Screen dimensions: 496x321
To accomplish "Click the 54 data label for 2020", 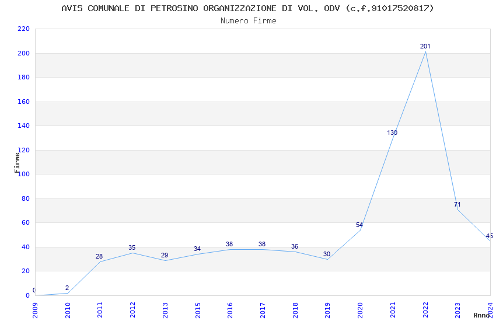I will (359, 225).
